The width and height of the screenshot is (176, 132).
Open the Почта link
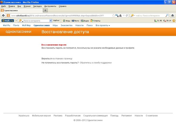[x=16, y=25]
